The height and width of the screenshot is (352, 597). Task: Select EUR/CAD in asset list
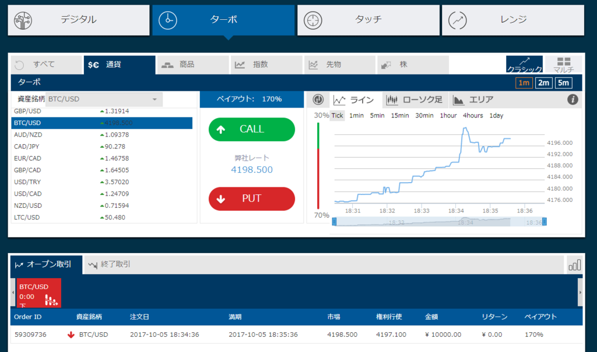pyautogui.click(x=101, y=158)
